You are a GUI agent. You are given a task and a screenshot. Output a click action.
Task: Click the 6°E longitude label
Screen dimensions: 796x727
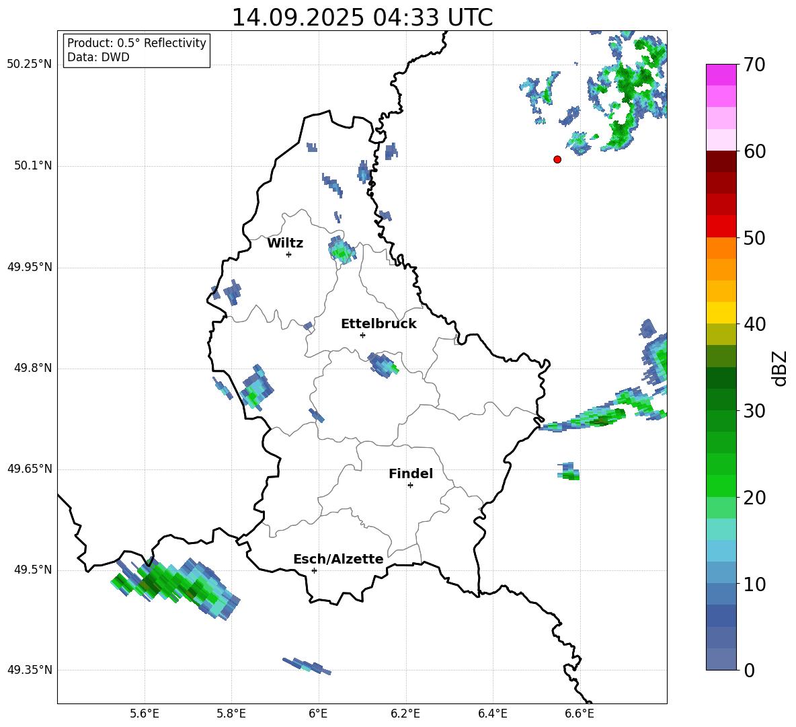318,714
